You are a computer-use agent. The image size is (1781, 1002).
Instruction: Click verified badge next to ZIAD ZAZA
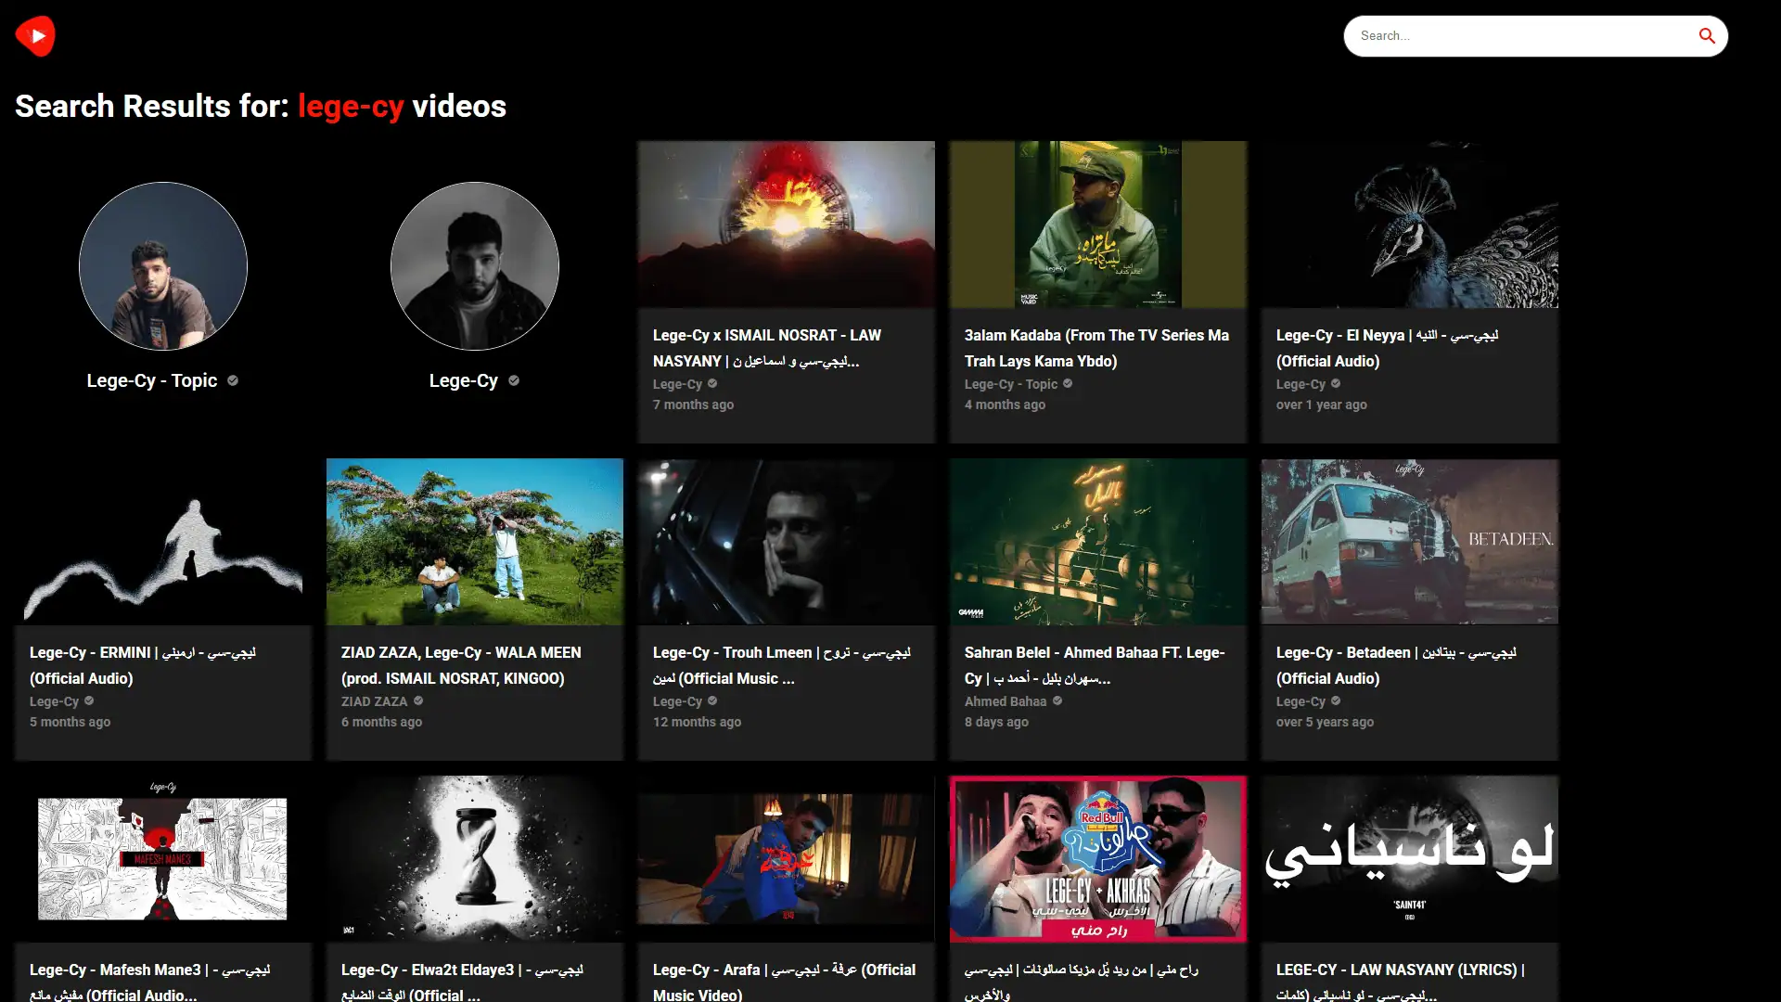coord(418,700)
